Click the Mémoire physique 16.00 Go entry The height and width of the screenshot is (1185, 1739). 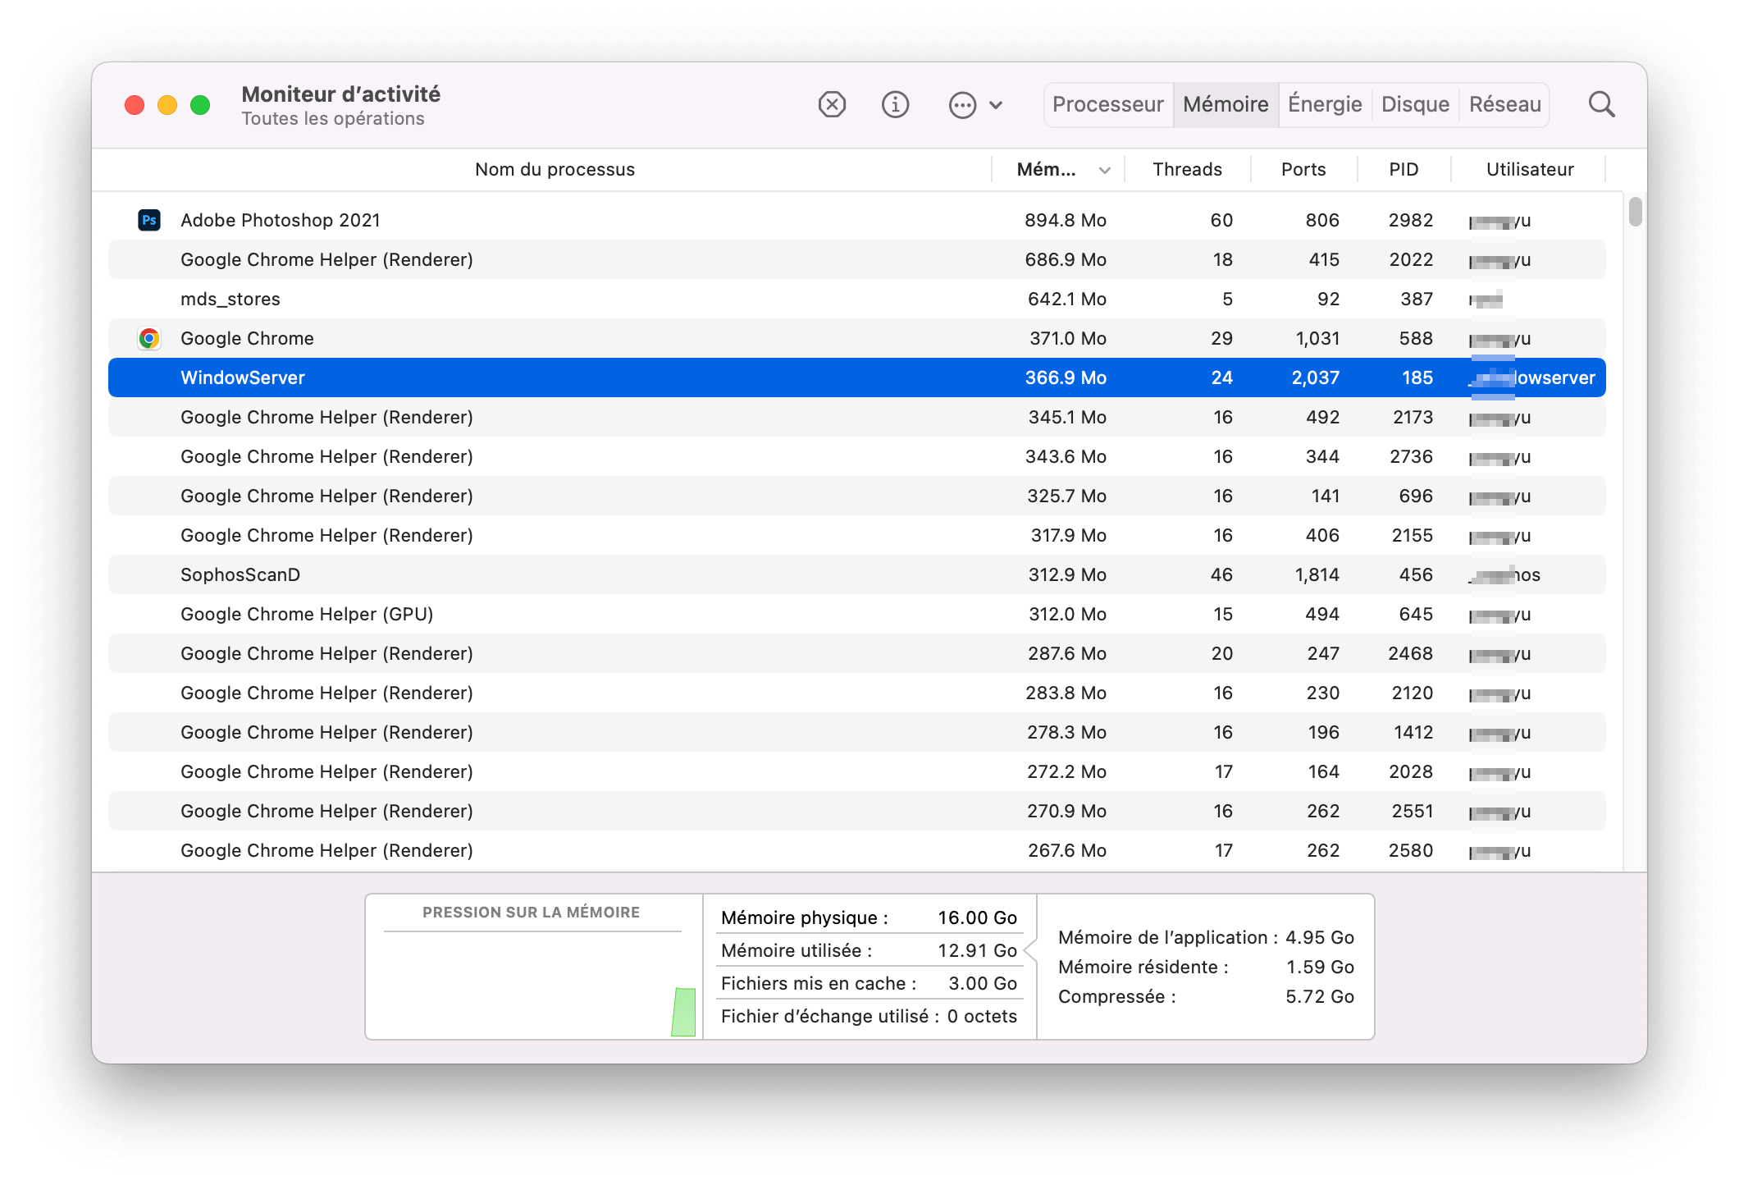tap(869, 917)
